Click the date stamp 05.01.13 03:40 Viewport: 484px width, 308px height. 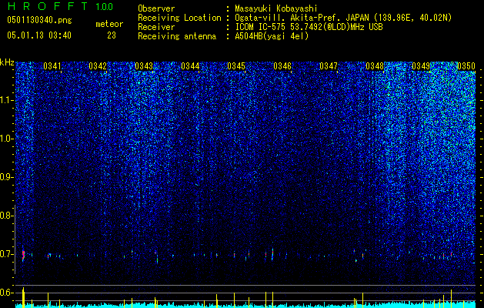39,35
